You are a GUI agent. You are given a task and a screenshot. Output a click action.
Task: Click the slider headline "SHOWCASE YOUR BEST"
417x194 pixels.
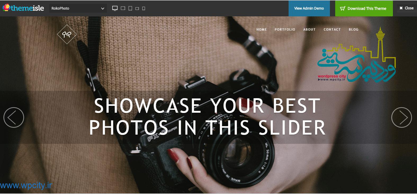(x=207, y=106)
